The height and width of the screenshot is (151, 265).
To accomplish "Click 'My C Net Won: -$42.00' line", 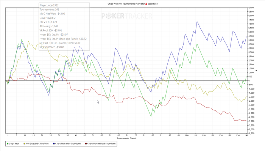I will pos(52,14).
